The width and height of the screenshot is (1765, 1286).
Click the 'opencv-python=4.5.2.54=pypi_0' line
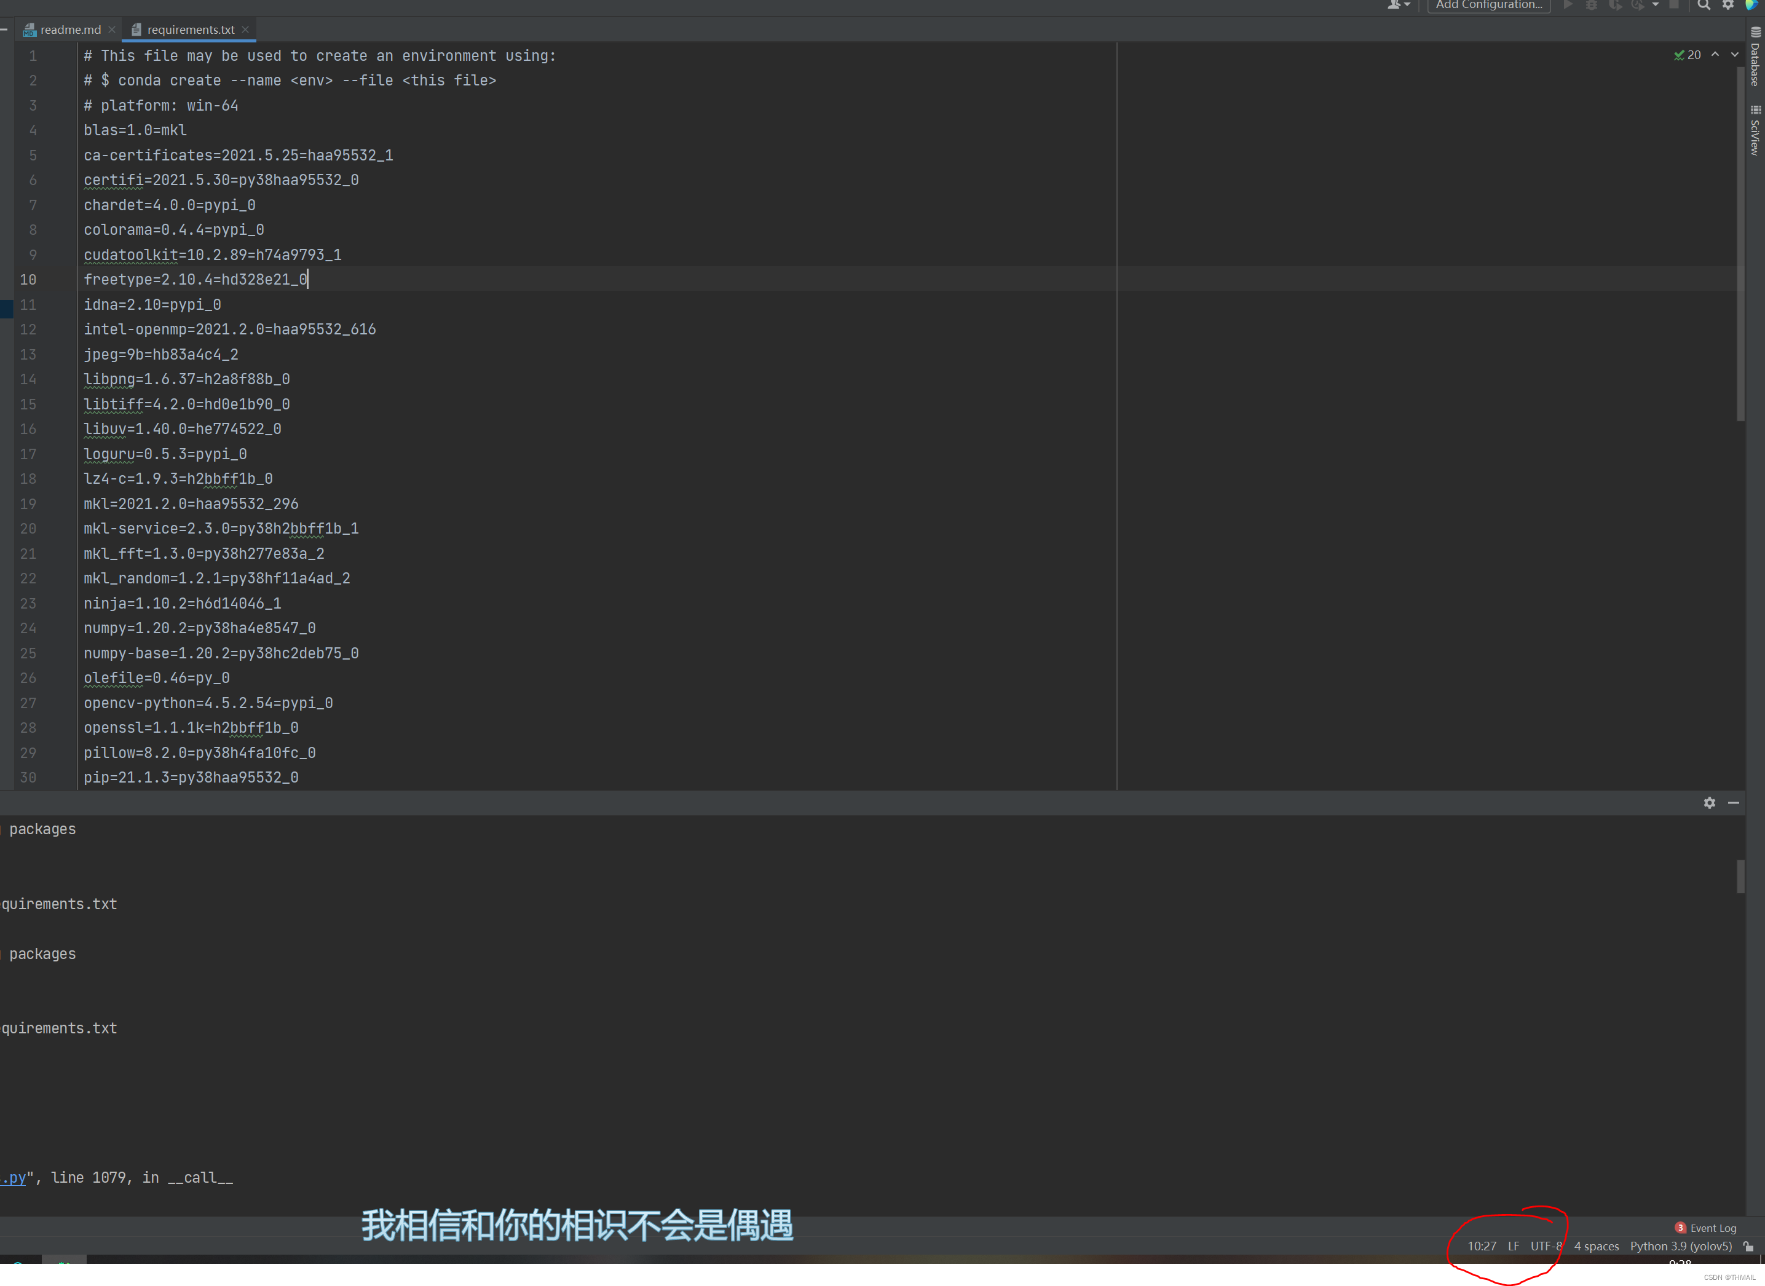pos(208,703)
